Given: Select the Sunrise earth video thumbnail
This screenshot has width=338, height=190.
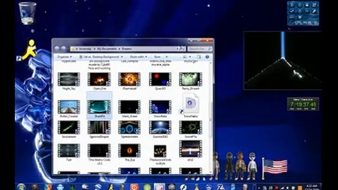Looking at the screenshot, I should (160, 127).
